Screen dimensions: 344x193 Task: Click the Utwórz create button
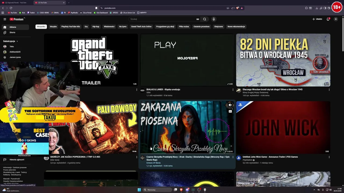317,19
